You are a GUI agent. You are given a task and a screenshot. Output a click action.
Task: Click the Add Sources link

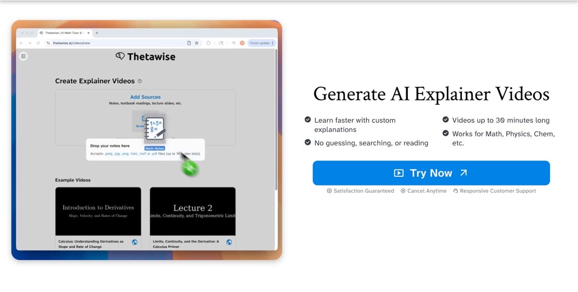click(145, 97)
